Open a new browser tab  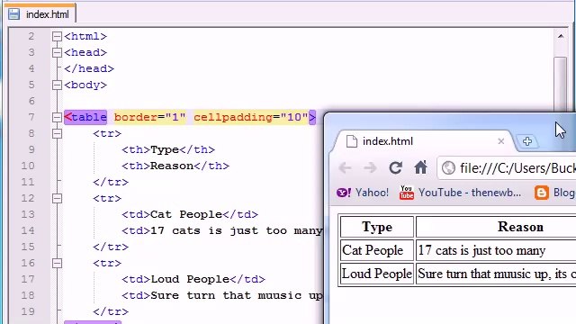click(x=527, y=141)
